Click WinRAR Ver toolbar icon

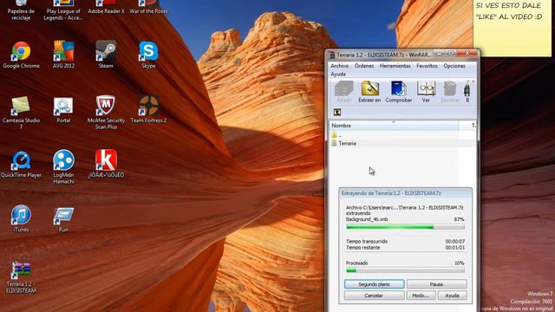coord(426,92)
